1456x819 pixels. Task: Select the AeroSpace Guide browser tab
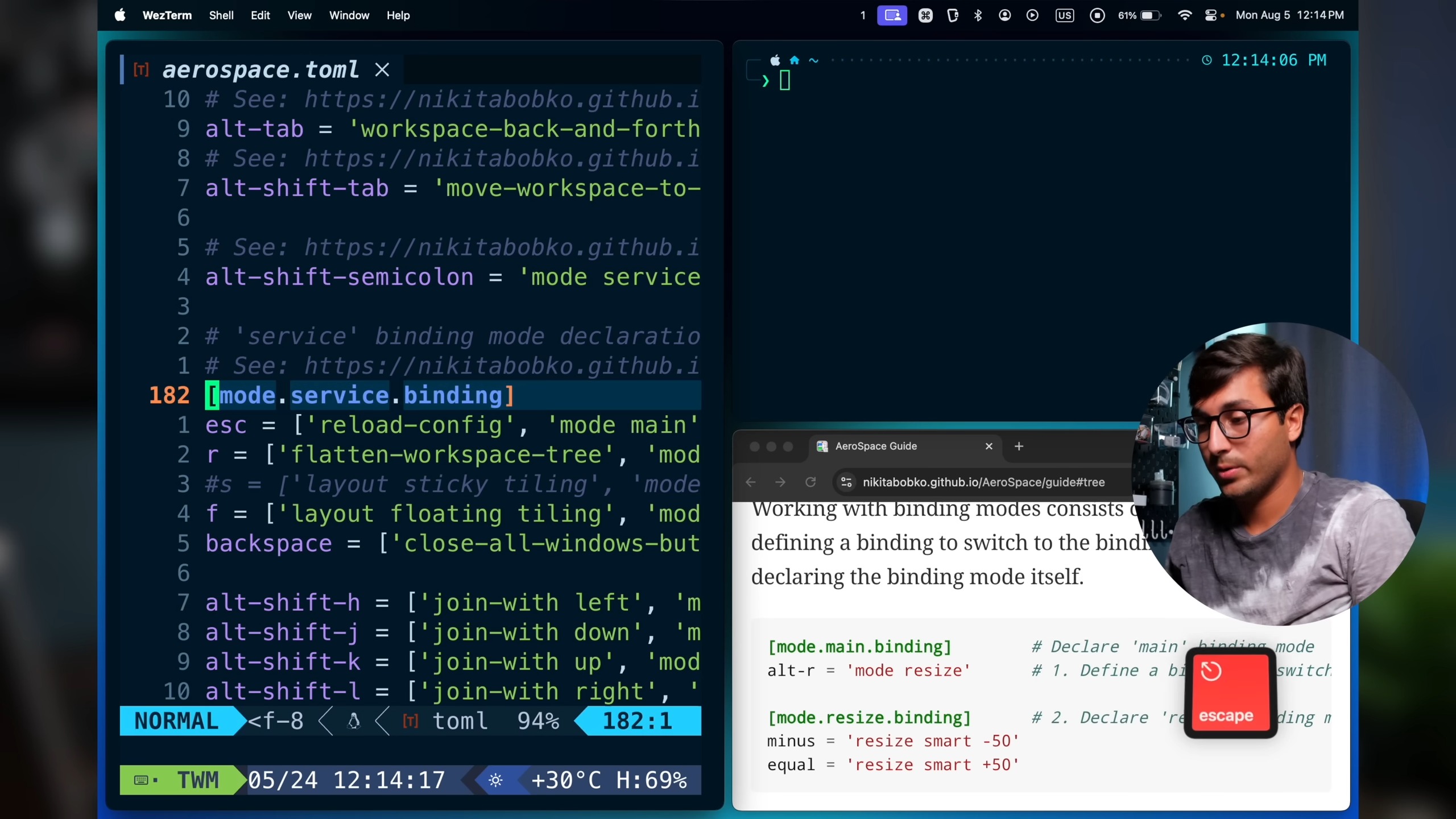click(876, 446)
